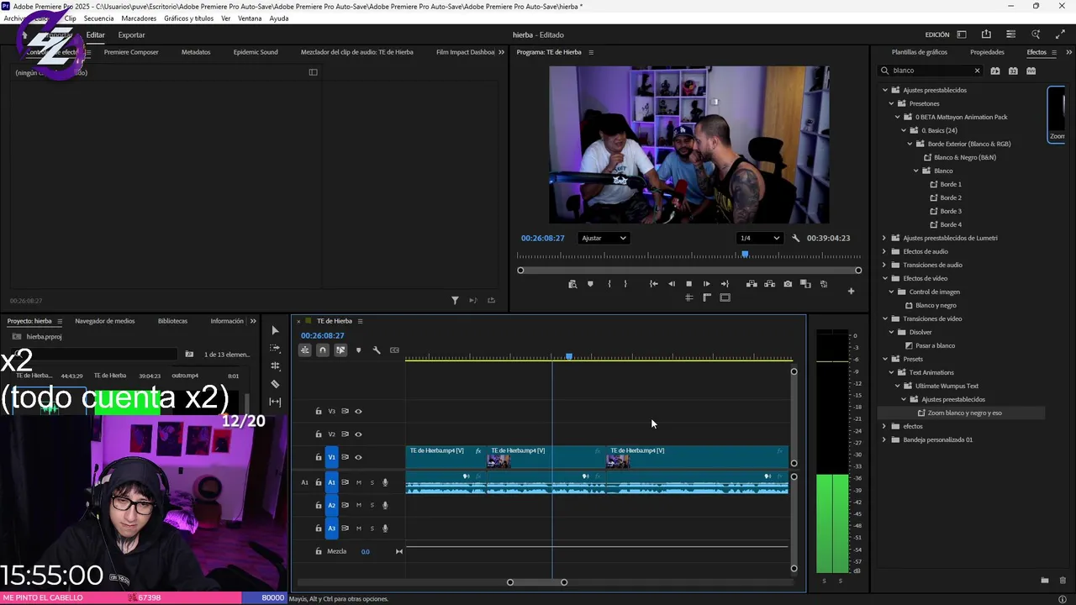This screenshot has width=1076, height=605.
Task: Open timeline display settings wrench
Action: [377, 350]
